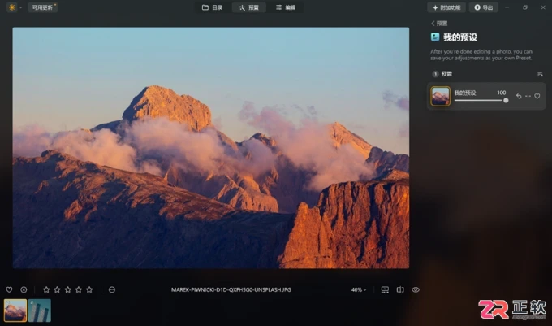The image size is (552, 326).
Task: Rate the photo five stars
Action: [89, 289]
